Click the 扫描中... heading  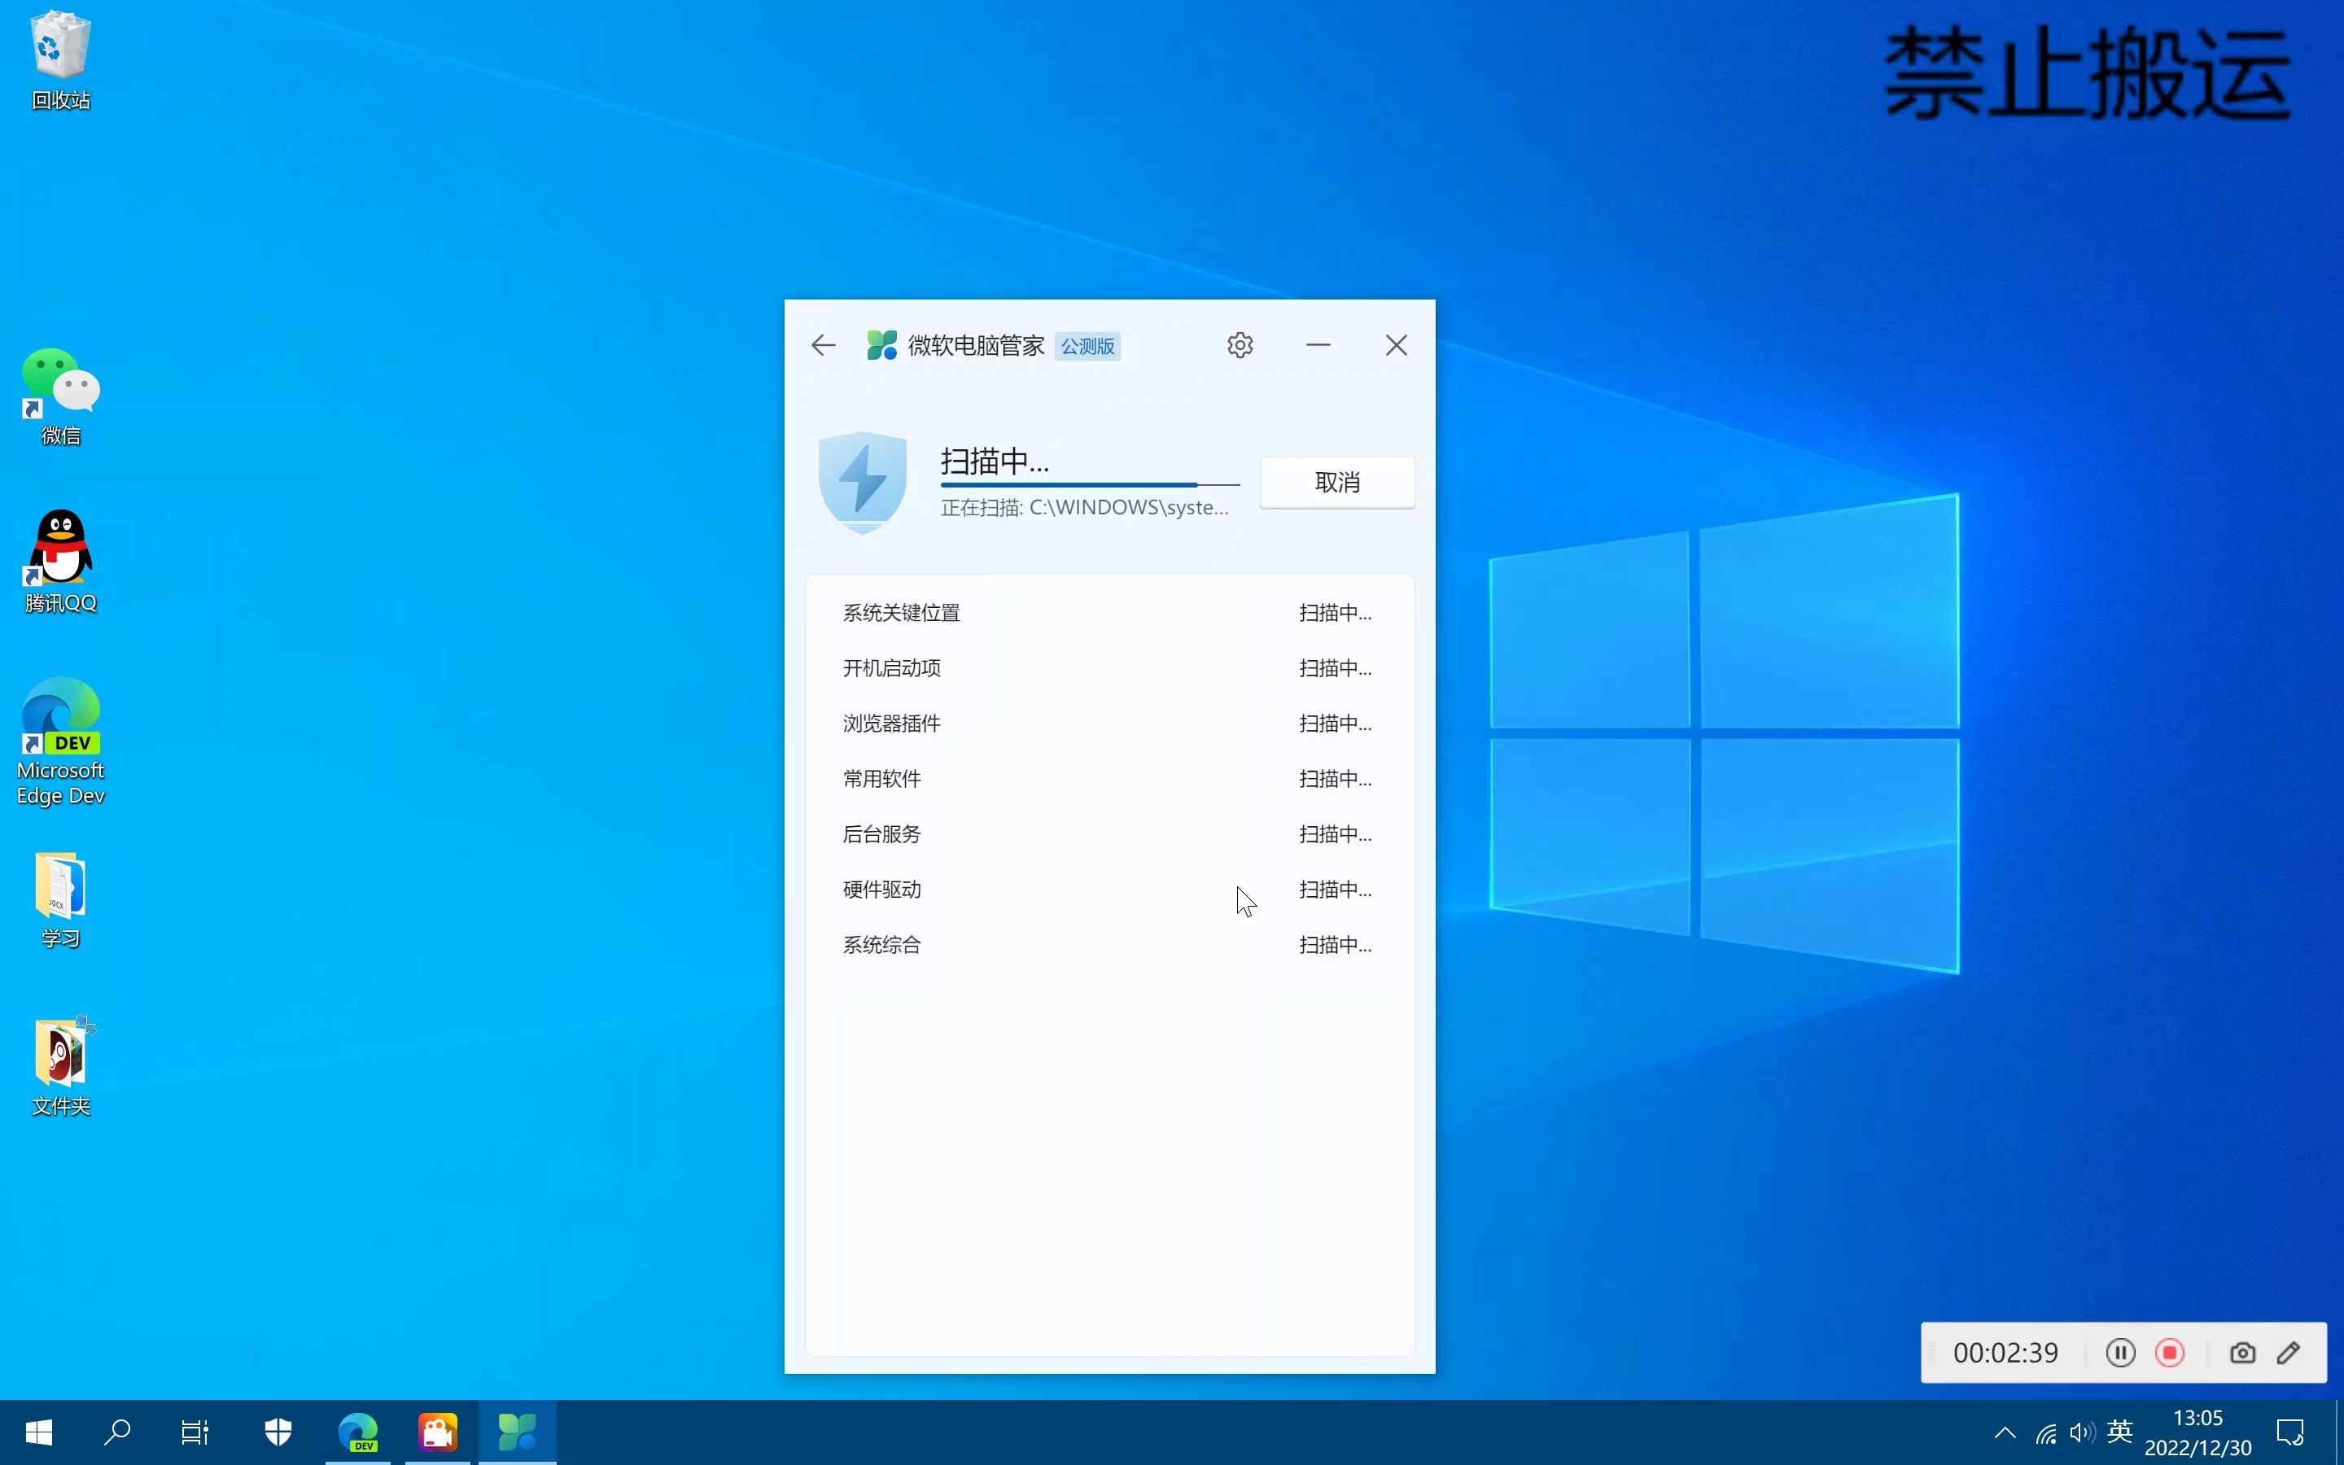(x=994, y=461)
